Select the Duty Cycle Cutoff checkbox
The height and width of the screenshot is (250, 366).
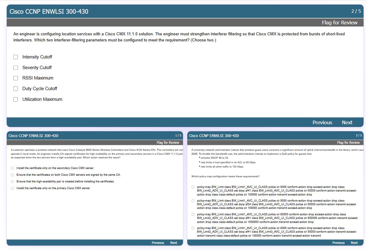16,89
